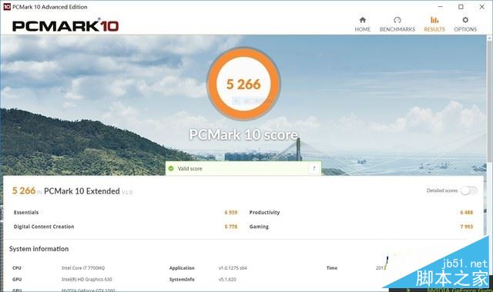The height and width of the screenshot is (292, 493).
Task: Click the Valid score text
Action: (x=190, y=168)
